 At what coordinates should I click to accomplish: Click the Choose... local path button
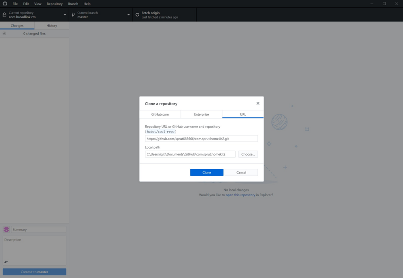click(x=248, y=154)
